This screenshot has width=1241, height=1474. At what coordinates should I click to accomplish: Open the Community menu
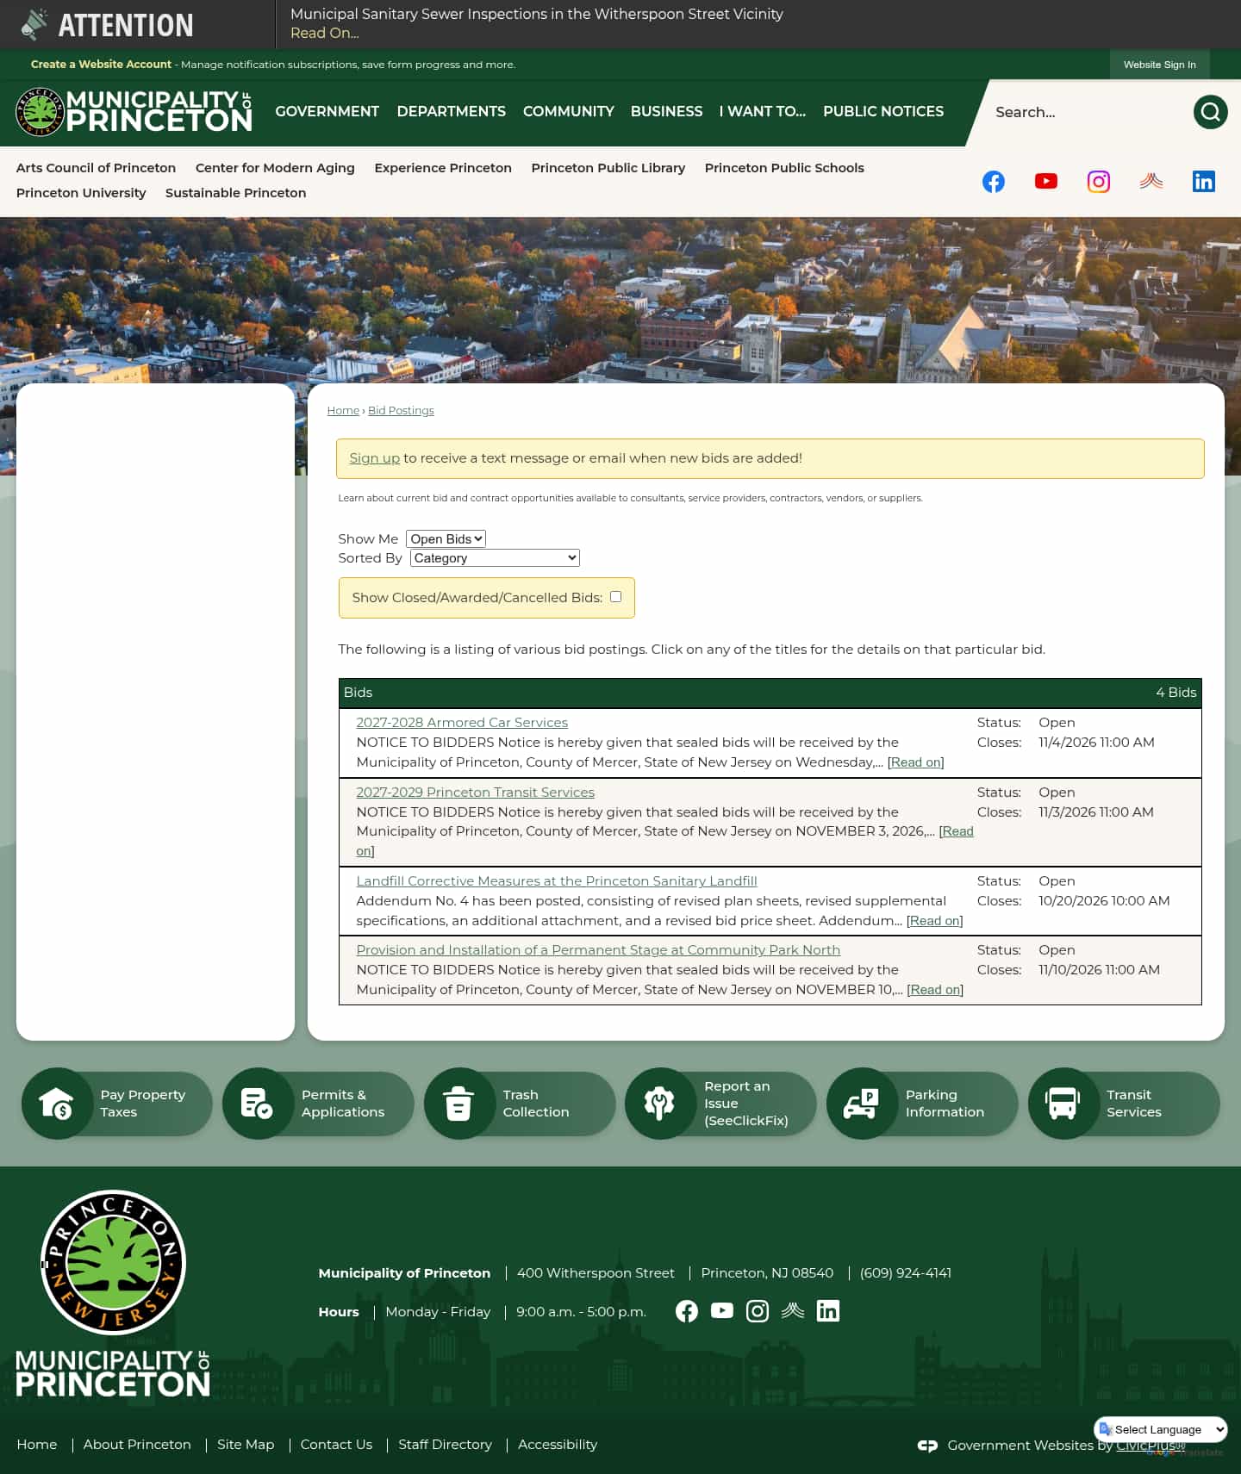click(x=569, y=112)
